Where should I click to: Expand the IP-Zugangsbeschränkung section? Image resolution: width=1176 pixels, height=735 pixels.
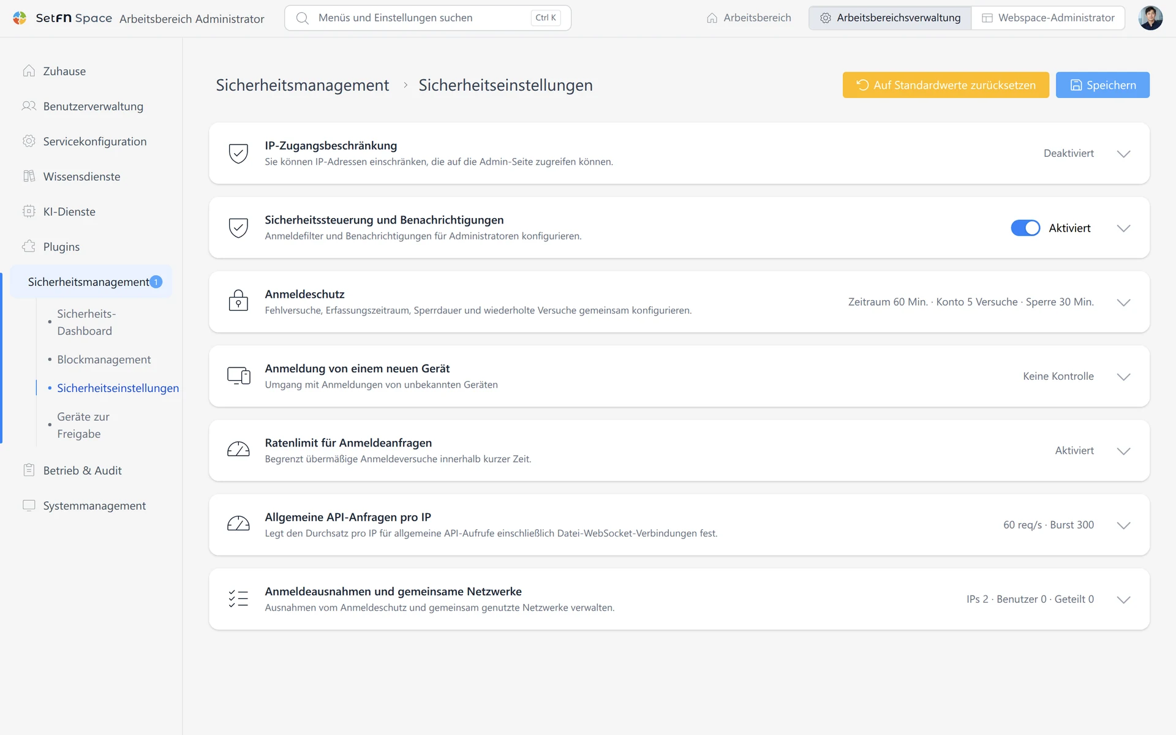tap(1123, 154)
